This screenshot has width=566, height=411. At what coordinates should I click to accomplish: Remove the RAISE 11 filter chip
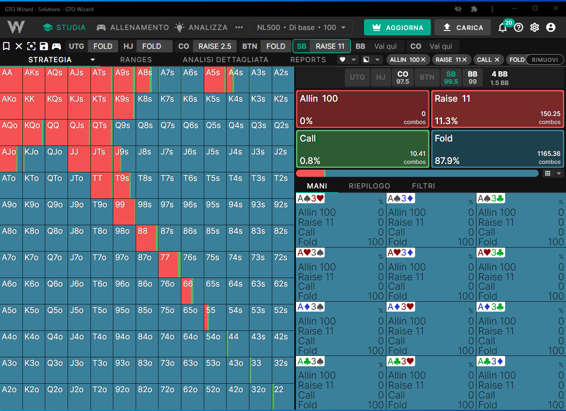[x=465, y=60]
